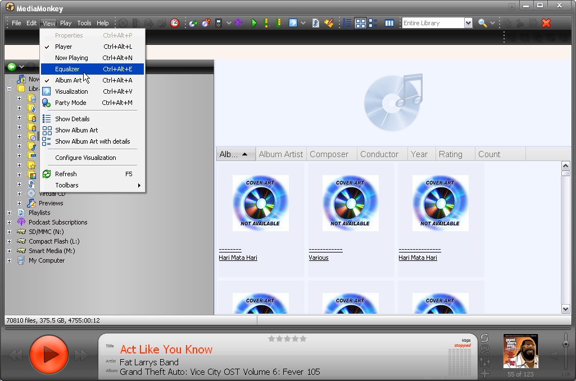Image resolution: width=576 pixels, height=381 pixels.
Task: Click the green back navigation arrow
Action: point(11,67)
